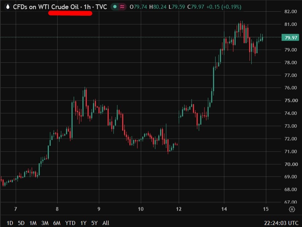Choose the YTD range button
Image resolution: width=302 pixels, height=227 pixels.
click(x=70, y=223)
